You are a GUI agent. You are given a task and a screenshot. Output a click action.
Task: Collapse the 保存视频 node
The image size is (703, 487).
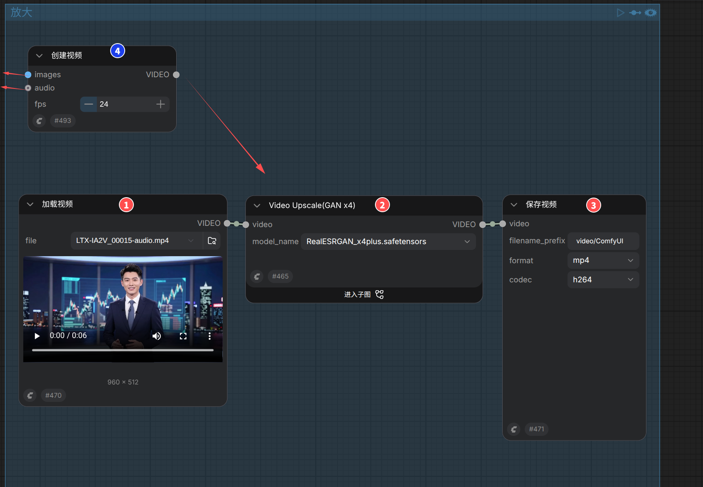tap(514, 205)
